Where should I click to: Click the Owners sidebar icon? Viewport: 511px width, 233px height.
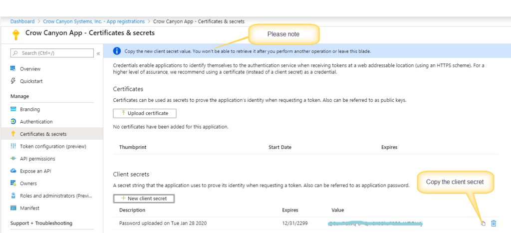pos(13,183)
